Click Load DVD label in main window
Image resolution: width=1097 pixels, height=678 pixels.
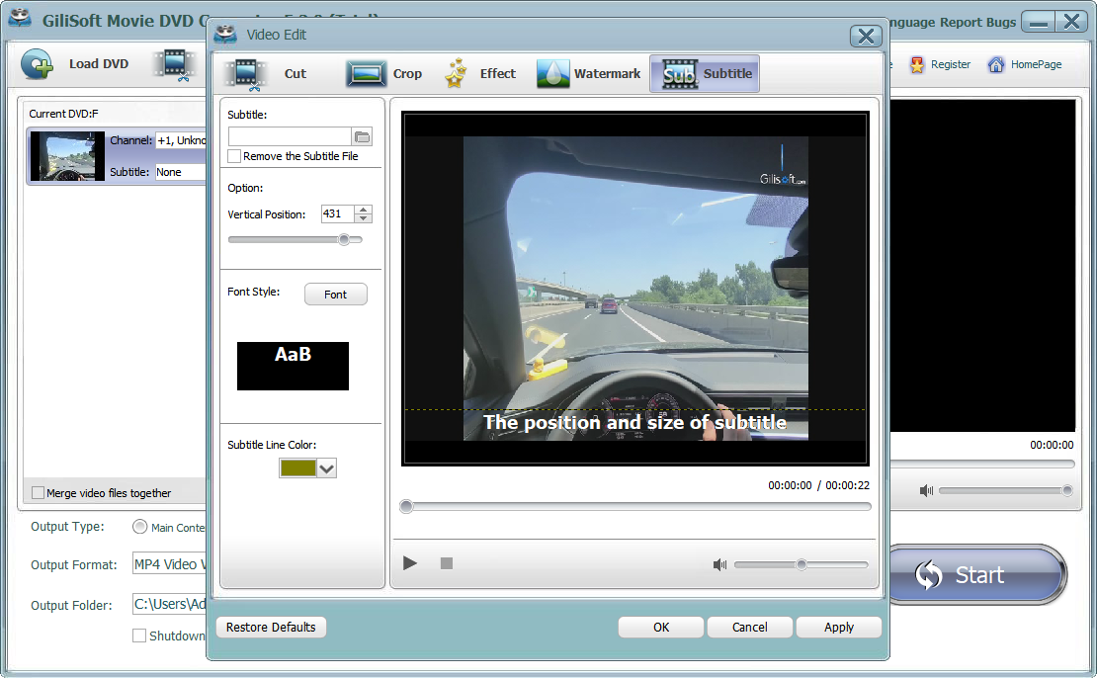point(99,63)
